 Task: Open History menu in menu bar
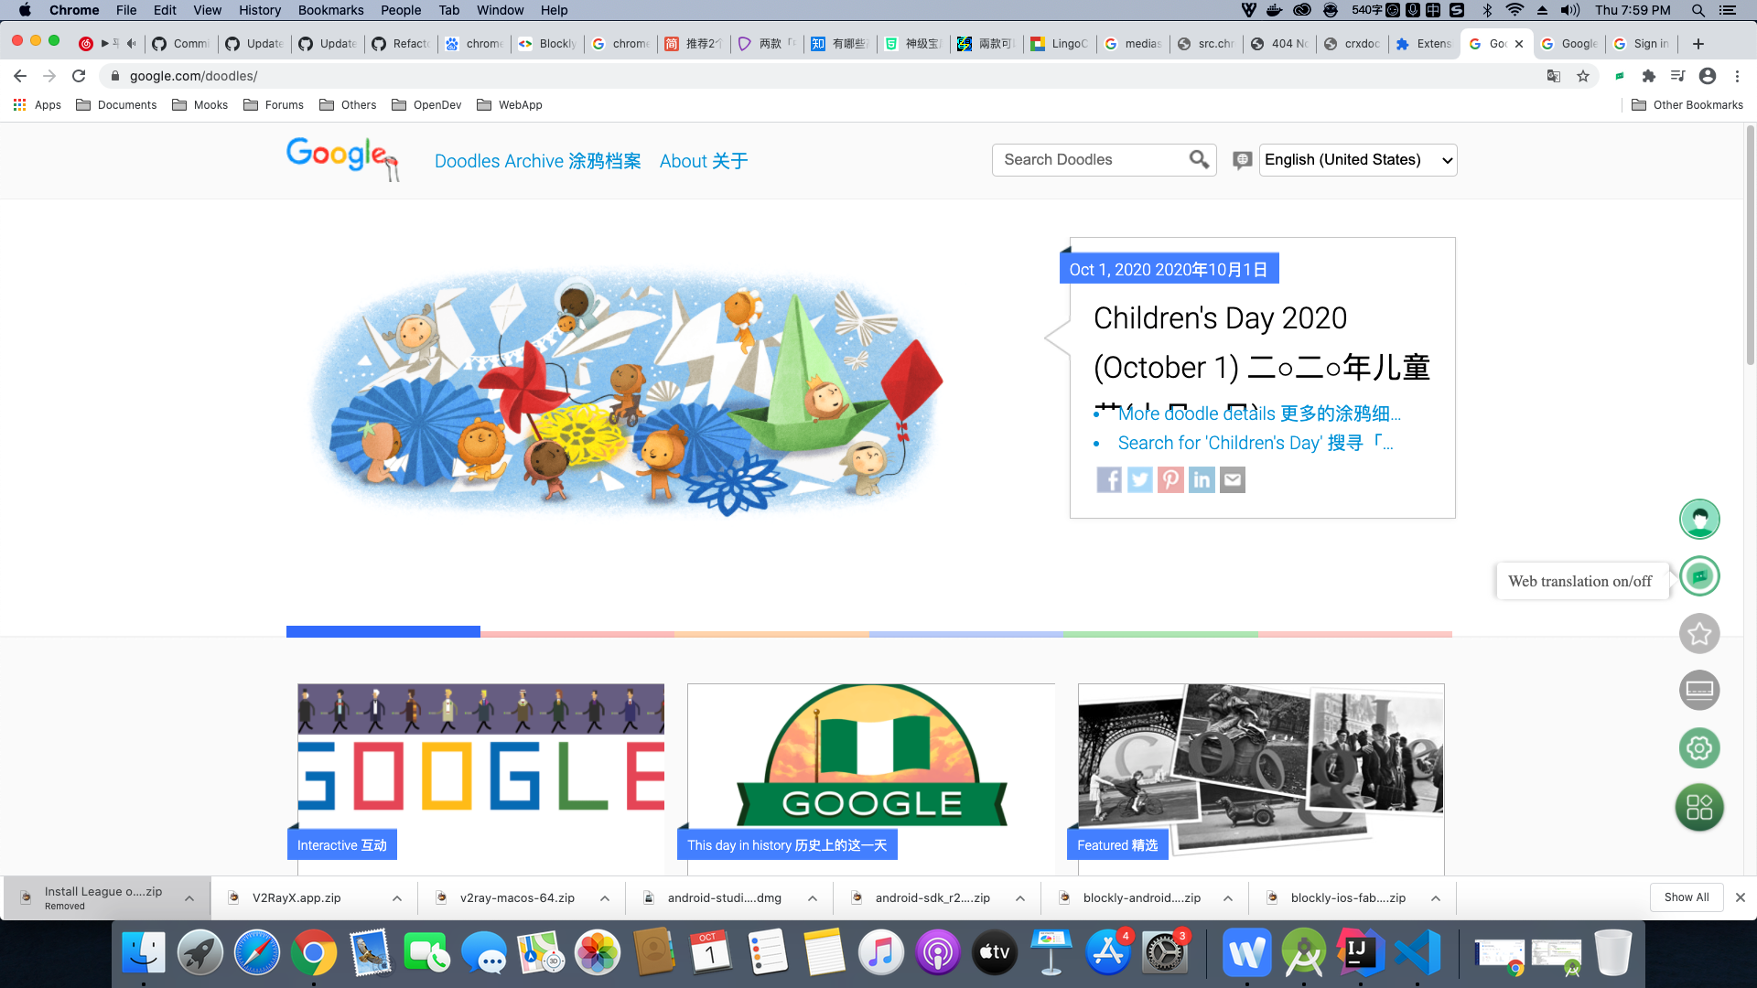pos(257,11)
